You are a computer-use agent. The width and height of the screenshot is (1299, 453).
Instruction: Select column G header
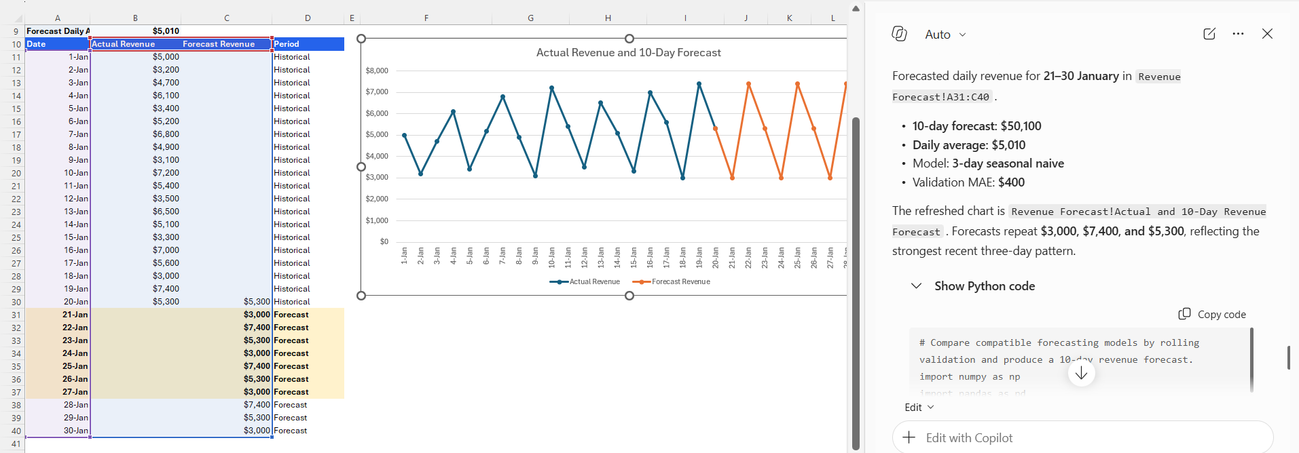coord(530,18)
